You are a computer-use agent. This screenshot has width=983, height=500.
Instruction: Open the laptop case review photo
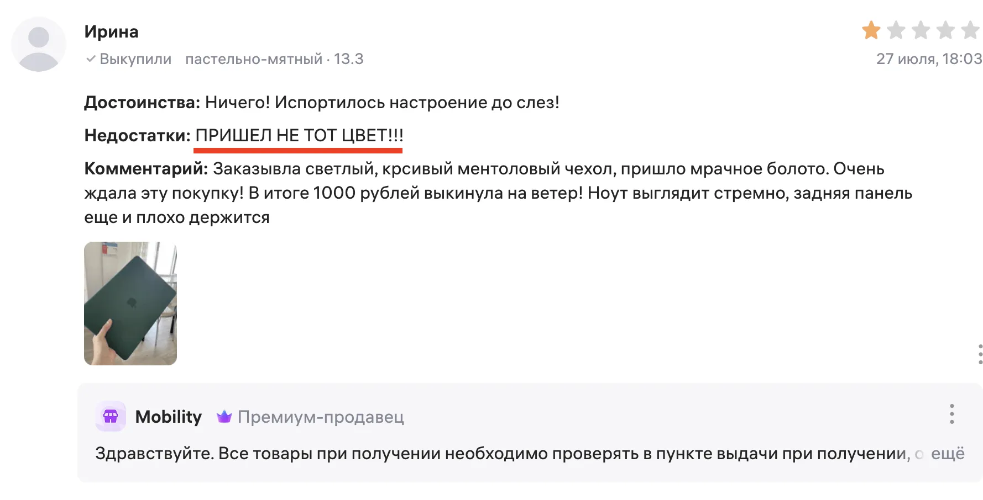tap(130, 303)
